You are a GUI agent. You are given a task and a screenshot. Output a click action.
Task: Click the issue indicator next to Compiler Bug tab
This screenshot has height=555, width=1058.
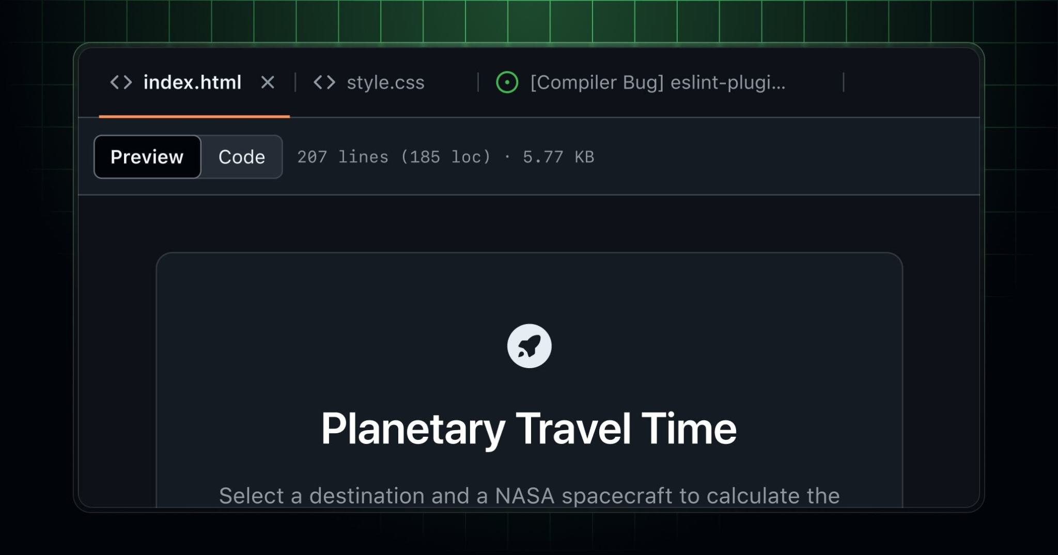[x=508, y=82]
